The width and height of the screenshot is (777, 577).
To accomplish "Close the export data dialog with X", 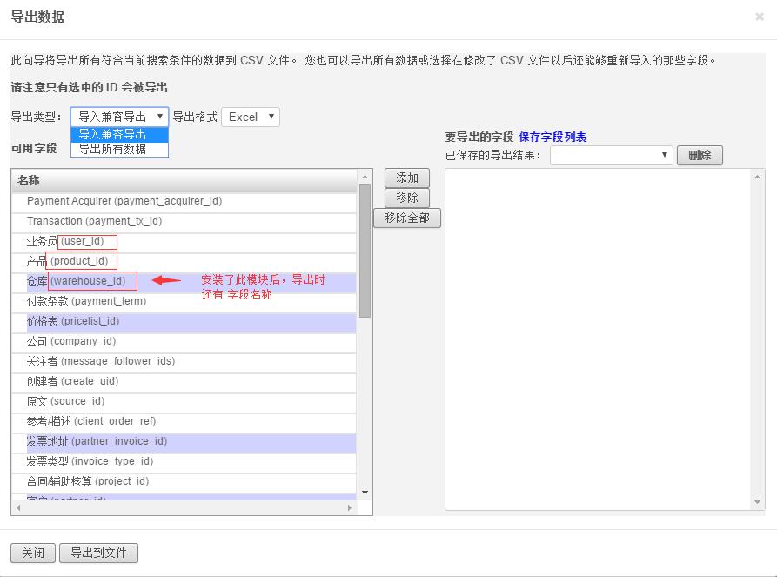I will click(760, 17).
